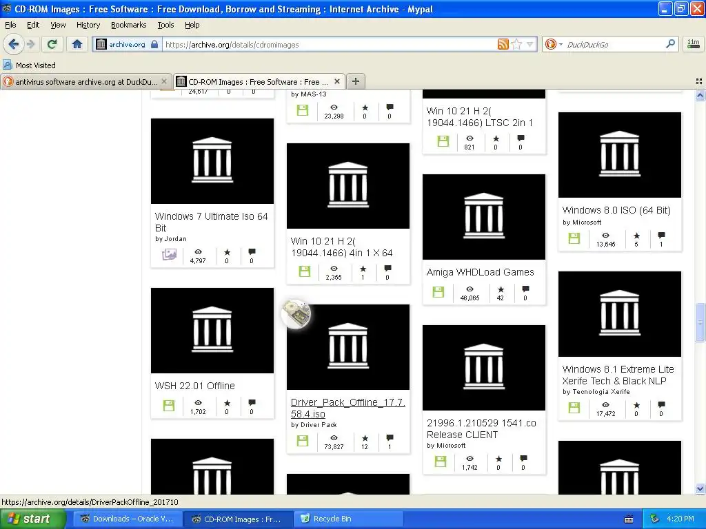706x529 pixels.
Task: Click the page scroll up arrow
Action: tap(700, 95)
